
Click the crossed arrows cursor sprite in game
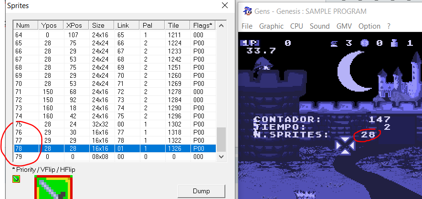click(344, 146)
